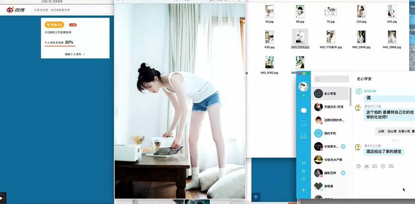Click the mail envelope icon in QQ sidebar
Image resolution: width=415 pixels, height=204 pixels.
click(303, 162)
